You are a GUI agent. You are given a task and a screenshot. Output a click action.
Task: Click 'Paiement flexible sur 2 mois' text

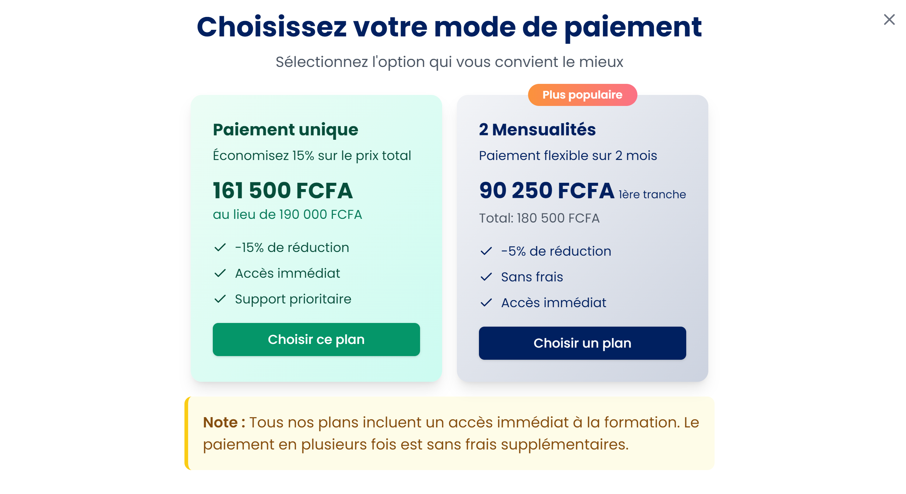[x=568, y=156]
